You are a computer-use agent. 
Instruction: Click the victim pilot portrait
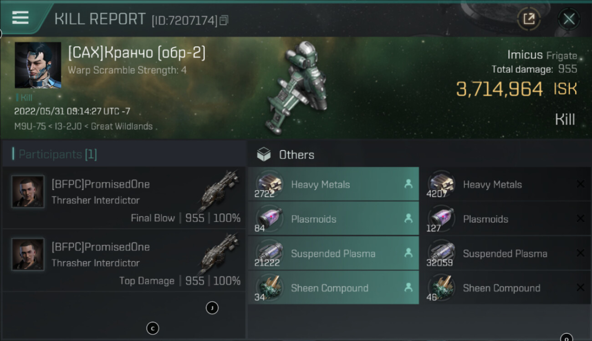[38, 65]
